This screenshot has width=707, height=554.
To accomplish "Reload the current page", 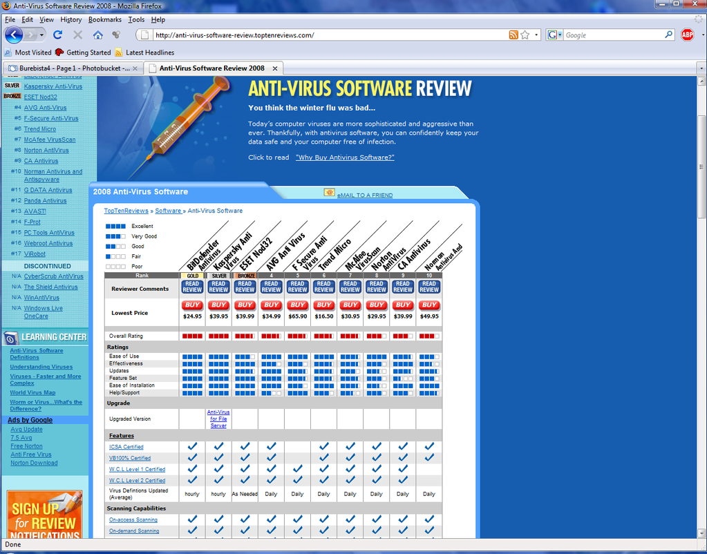I will coord(58,35).
